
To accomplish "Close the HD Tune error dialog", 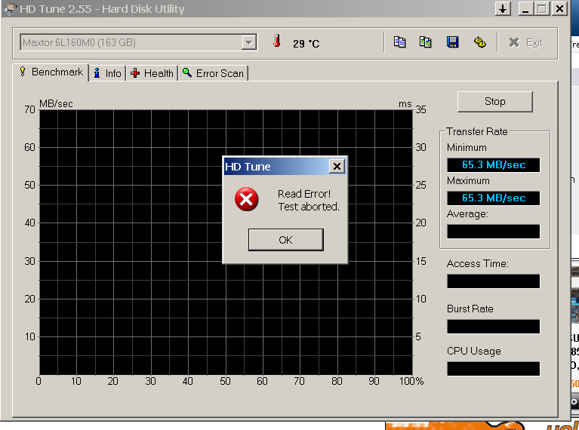I will pyautogui.click(x=337, y=167).
